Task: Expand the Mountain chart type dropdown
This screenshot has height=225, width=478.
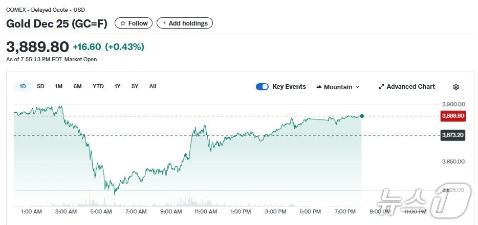Action: pyautogui.click(x=357, y=87)
